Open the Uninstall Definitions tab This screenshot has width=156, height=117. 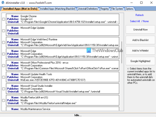(88, 9)
